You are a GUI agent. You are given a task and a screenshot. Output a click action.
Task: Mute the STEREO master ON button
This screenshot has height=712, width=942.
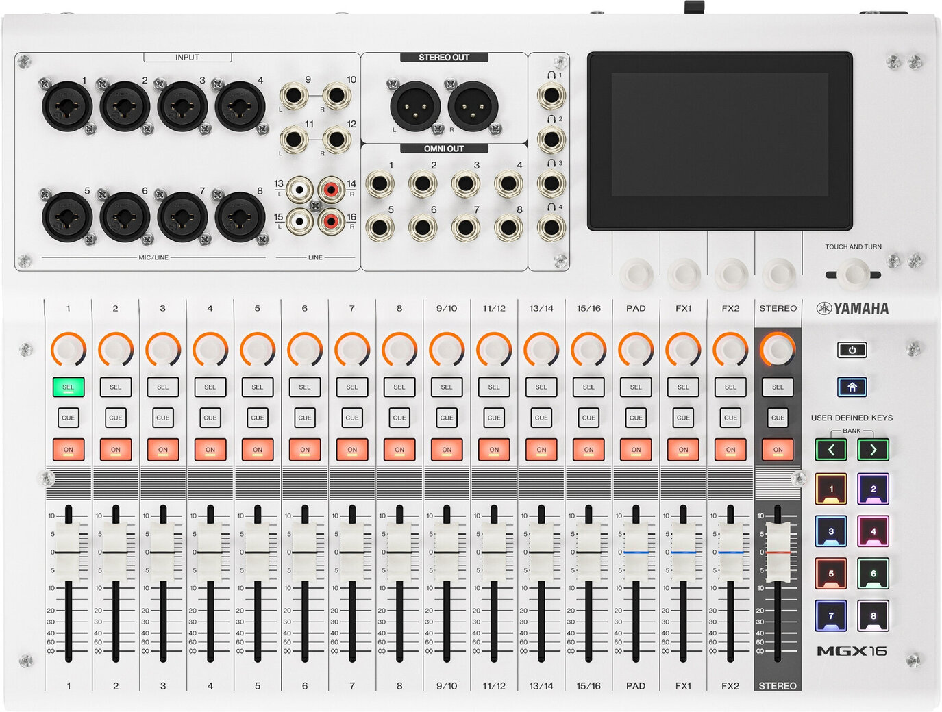[778, 450]
